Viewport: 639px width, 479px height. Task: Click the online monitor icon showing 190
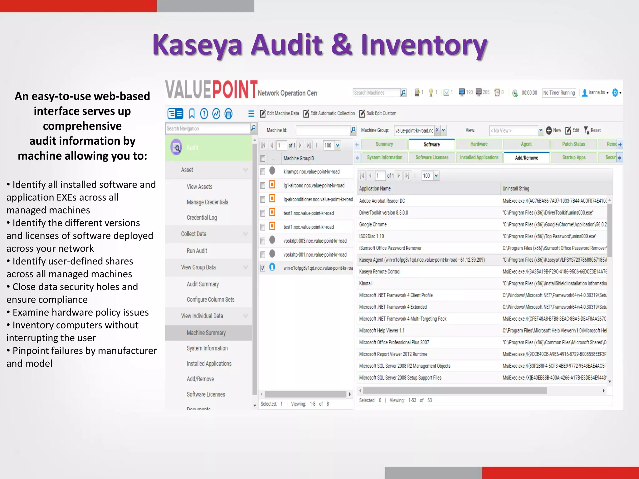(462, 92)
